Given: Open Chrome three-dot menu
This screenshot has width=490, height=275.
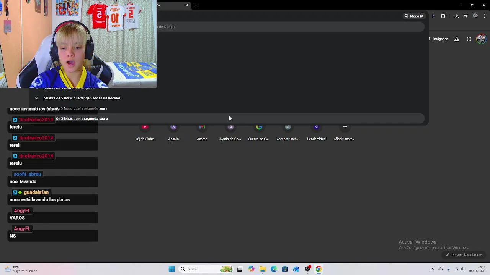Looking at the screenshot, I should 484,16.
